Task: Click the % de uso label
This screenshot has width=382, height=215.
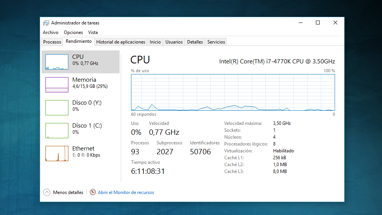Action: pyautogui.click(x=140, y=71)
